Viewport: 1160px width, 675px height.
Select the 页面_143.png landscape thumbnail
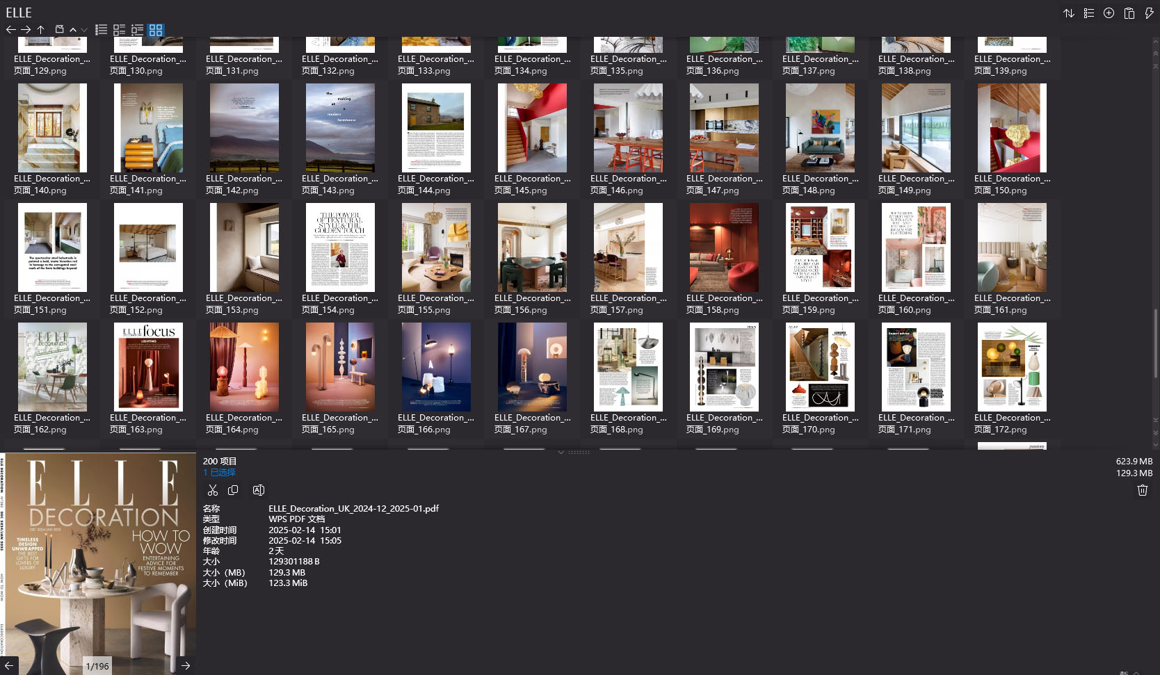point(340,128)
